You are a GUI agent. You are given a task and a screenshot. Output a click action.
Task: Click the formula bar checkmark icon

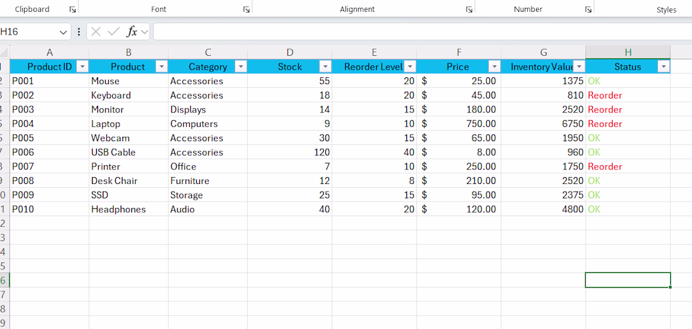tap(114, 32)
